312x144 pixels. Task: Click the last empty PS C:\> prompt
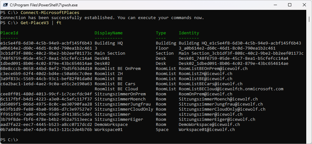(x=9, y=140)
